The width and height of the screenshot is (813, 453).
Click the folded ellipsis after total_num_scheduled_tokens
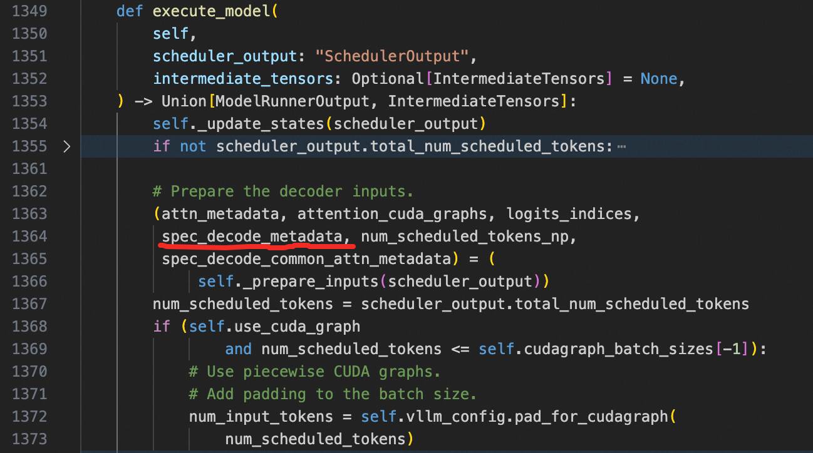tap(621, 146)
